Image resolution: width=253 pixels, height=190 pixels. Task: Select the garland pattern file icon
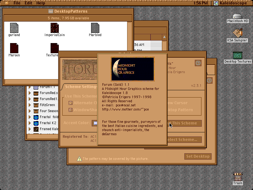[x=14, y=28]
